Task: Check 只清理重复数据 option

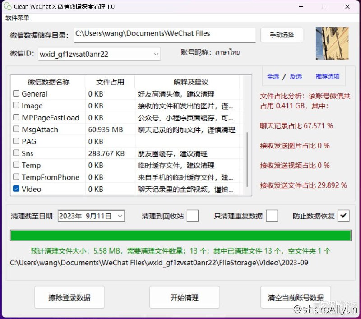Action: tap(271, 216)
